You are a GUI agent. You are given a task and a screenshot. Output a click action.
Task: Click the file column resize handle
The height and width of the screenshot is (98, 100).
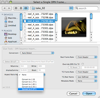pyautogui.click(x=56, y=40)
